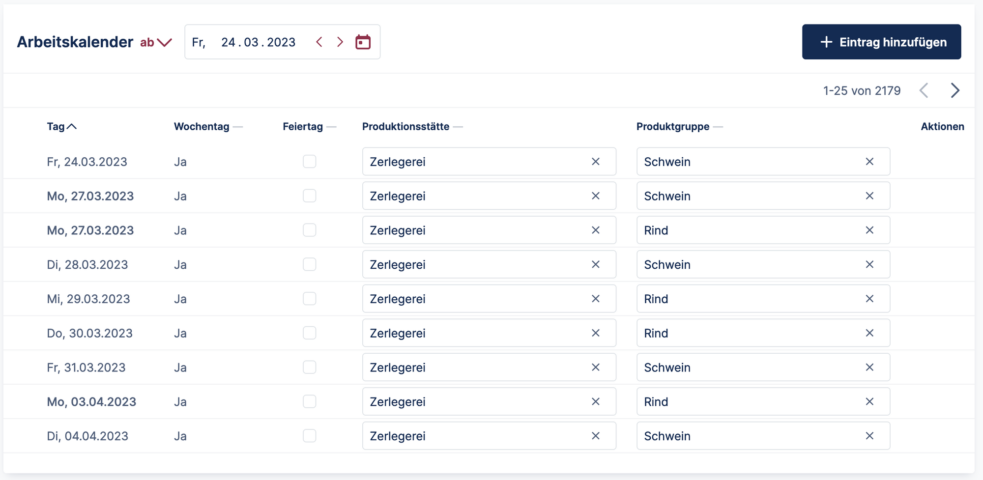Advance to next day using right arrow
Viewport: 983px width, 480px height.
tap(340, 42)
